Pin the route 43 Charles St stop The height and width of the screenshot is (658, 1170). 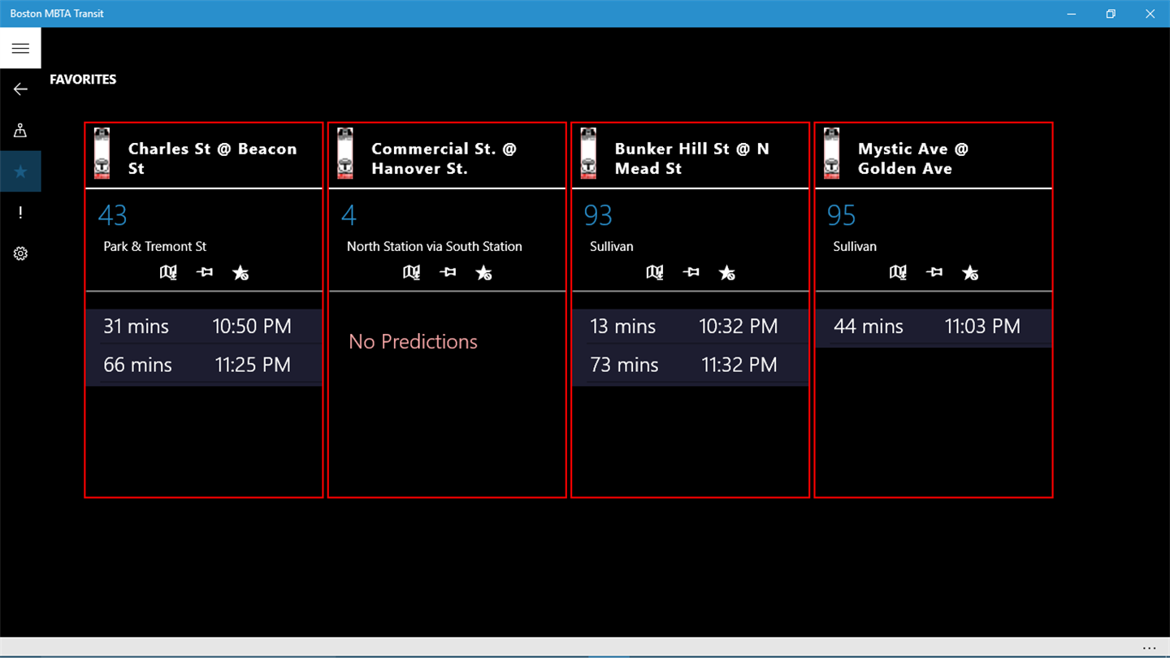click(x=205, y=272)
